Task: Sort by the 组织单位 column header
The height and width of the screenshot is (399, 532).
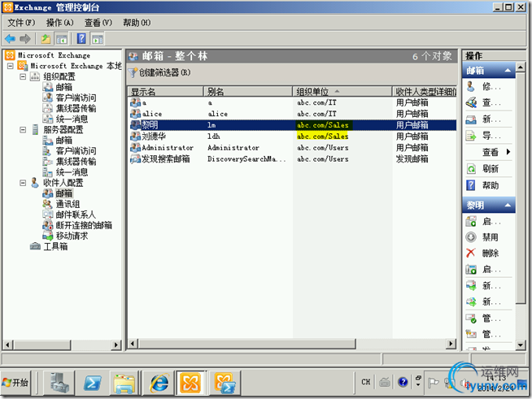Action: click(x=342, y=92)
